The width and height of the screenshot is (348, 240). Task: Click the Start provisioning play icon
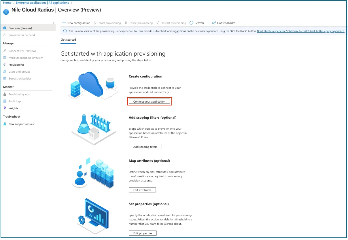(x=96, y=23)
